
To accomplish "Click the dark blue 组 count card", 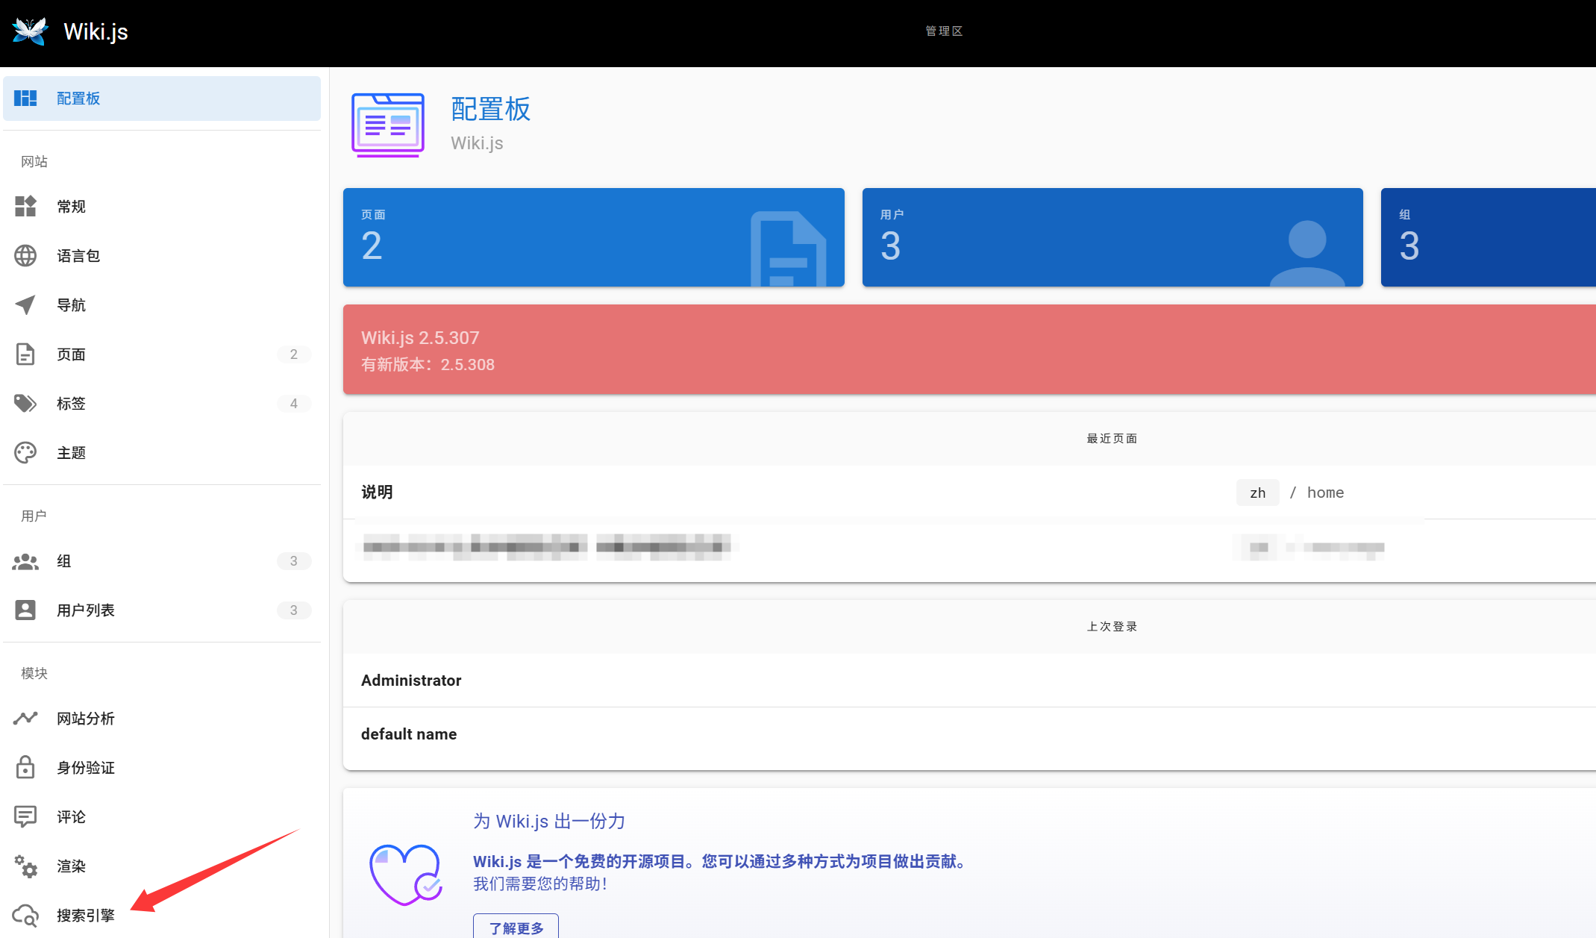I will pos(1489,237).
